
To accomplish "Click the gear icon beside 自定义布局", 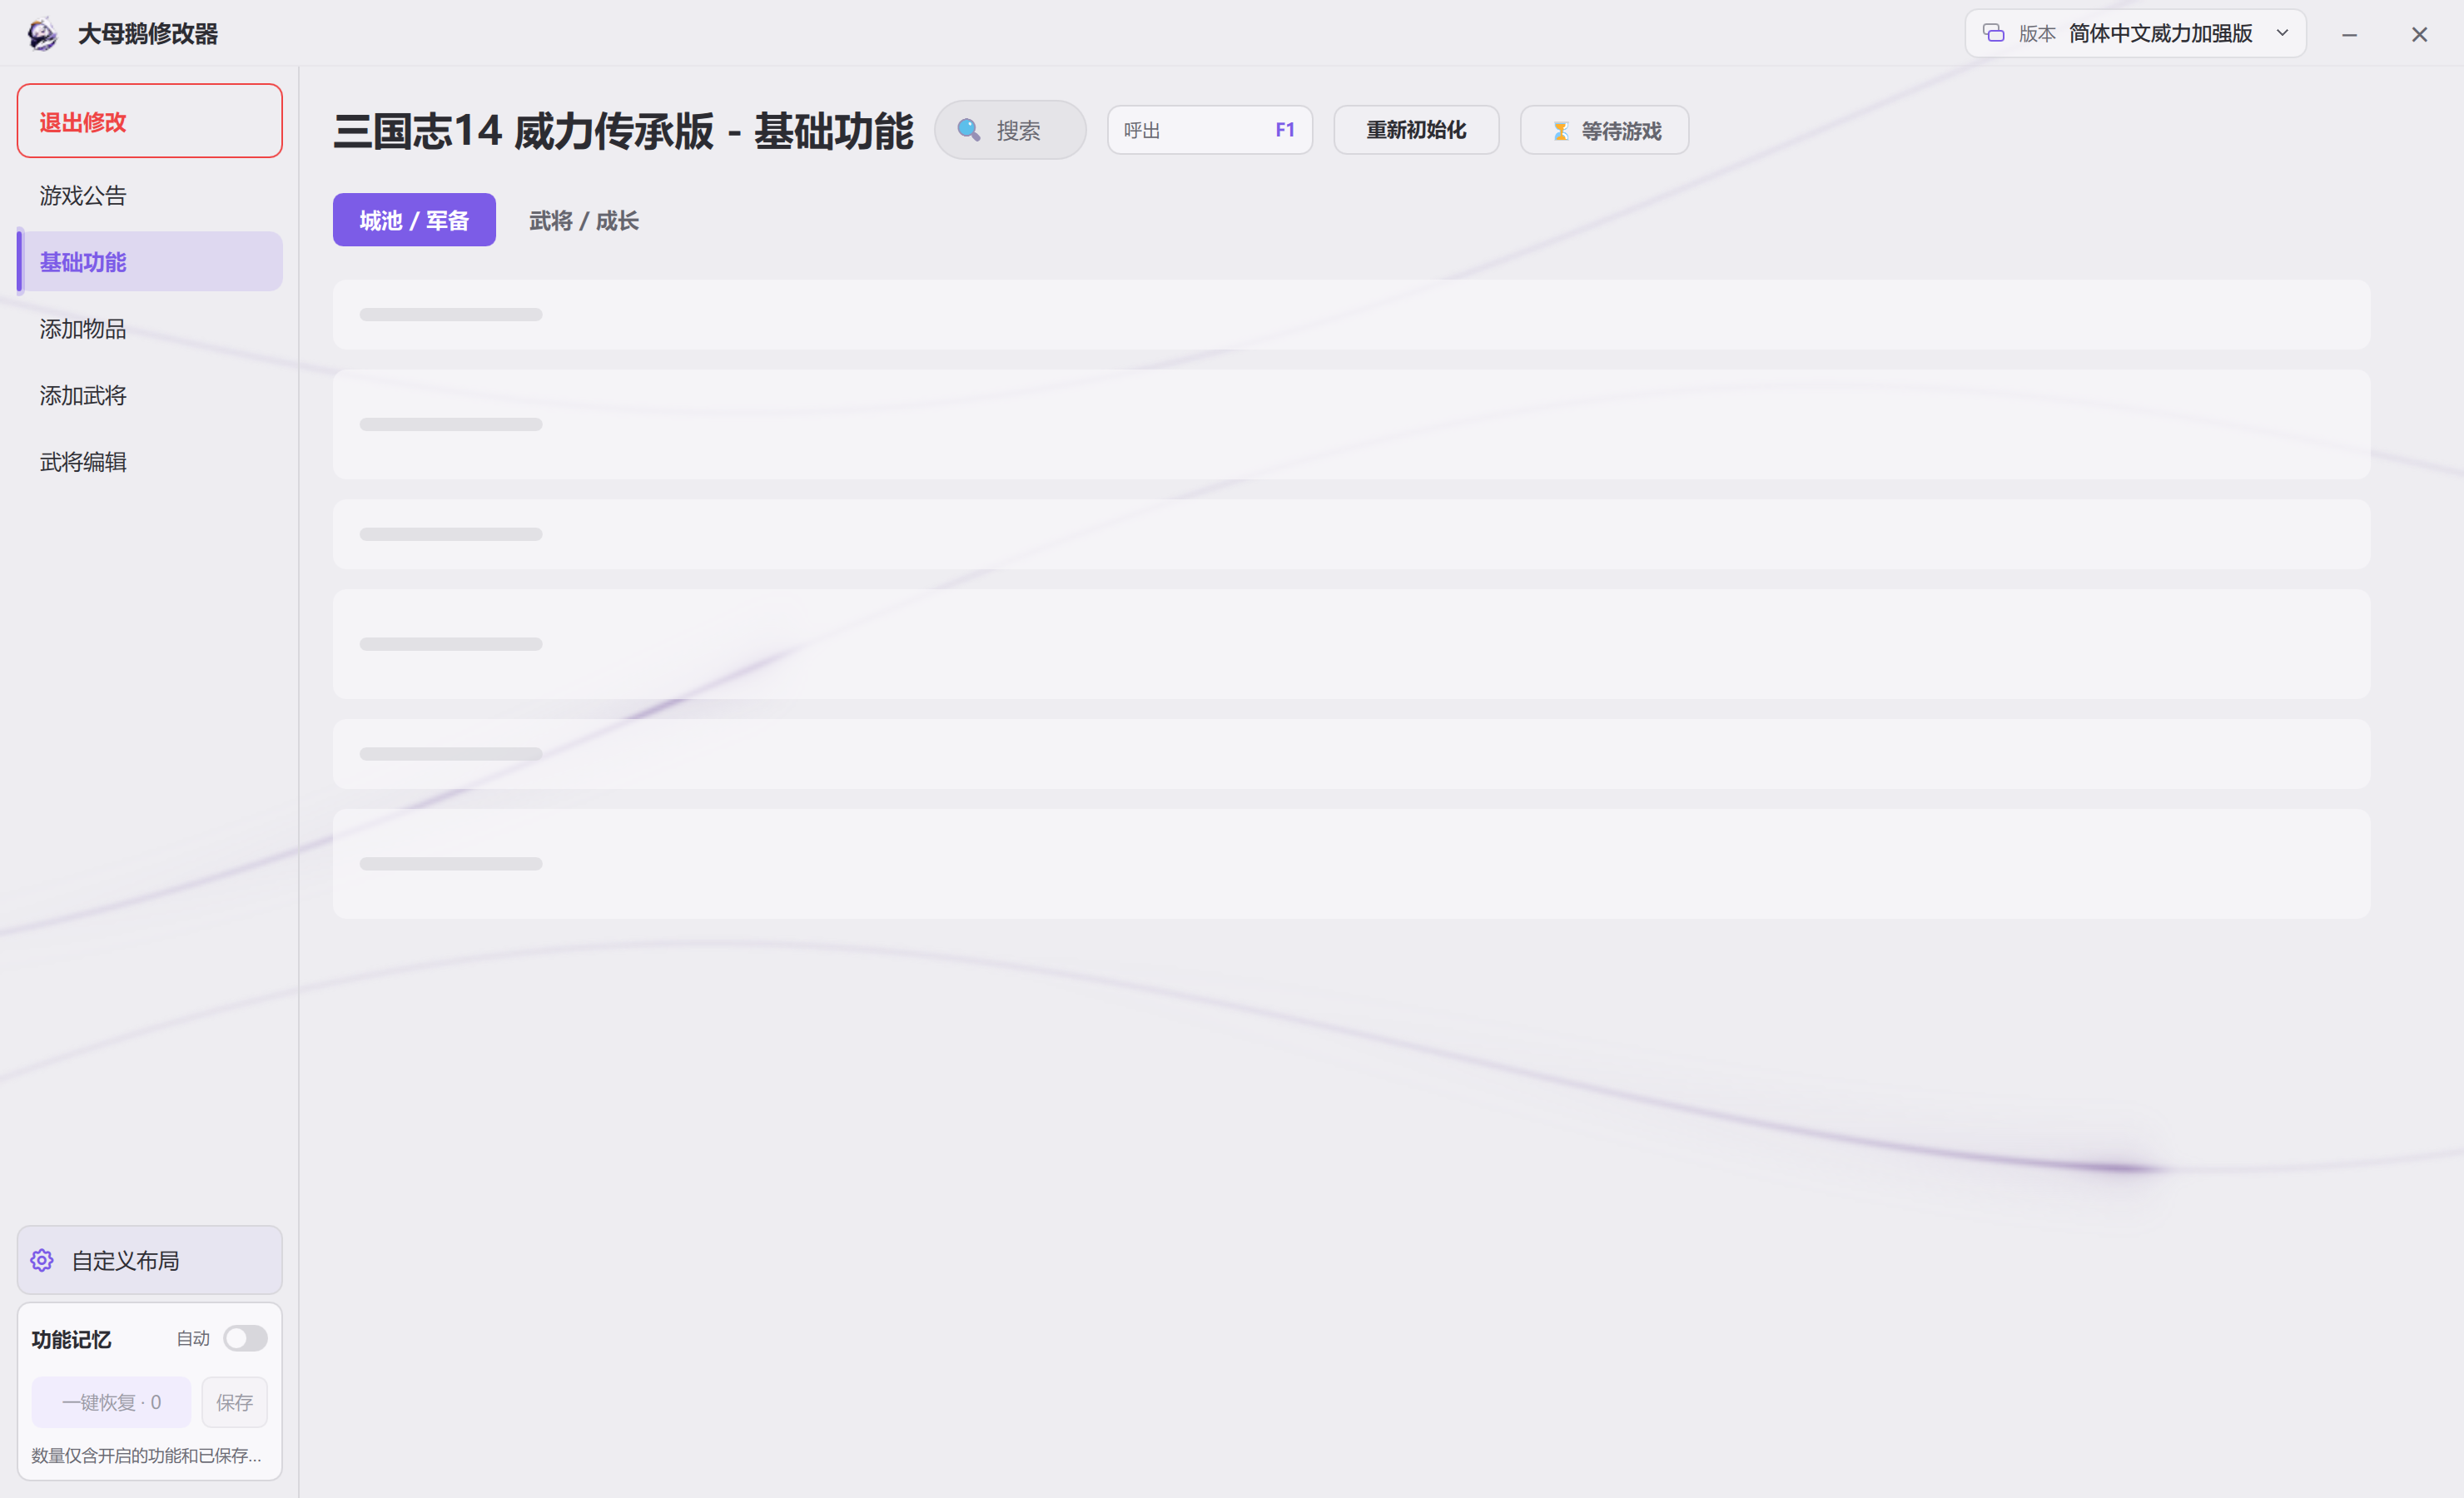I will pyautogui.click(x=42, y=1260).
